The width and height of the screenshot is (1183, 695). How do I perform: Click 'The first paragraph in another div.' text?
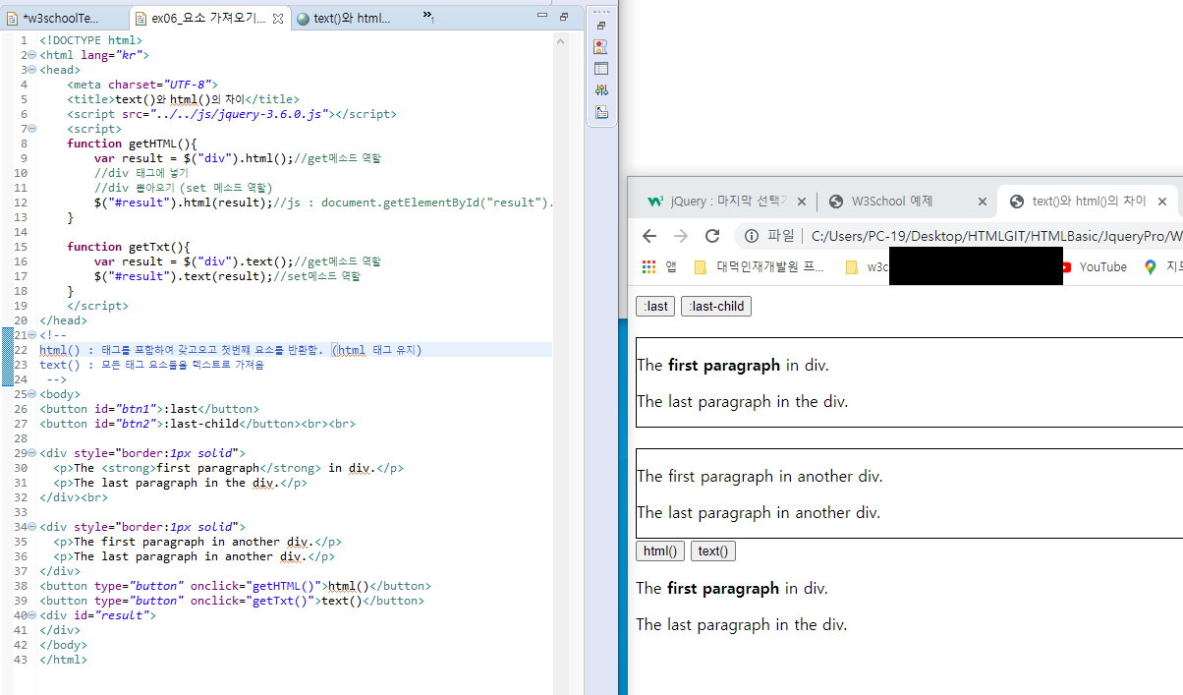pos(760,477)
